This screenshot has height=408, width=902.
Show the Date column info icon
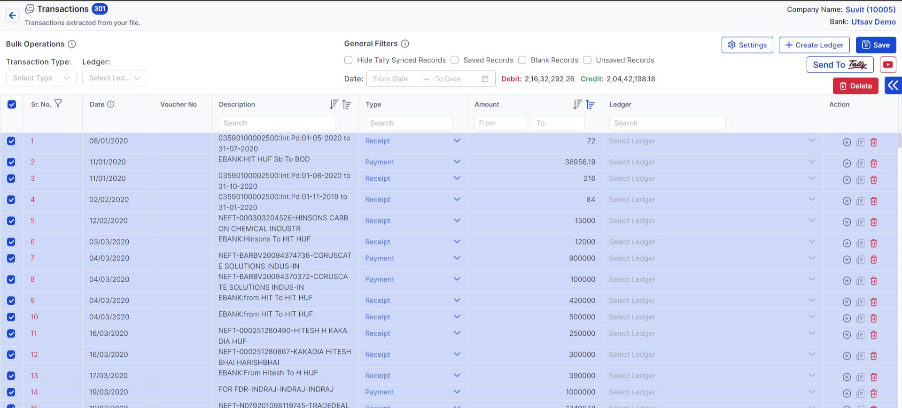[x=111, y=104]
